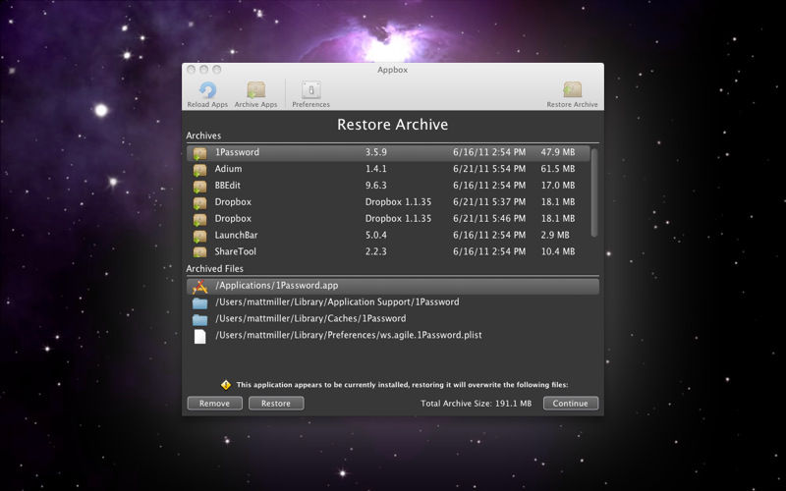Select the BBEdit archive name
Image resolution: width=786 pixels, height=491 pixels.
(228, 185)
